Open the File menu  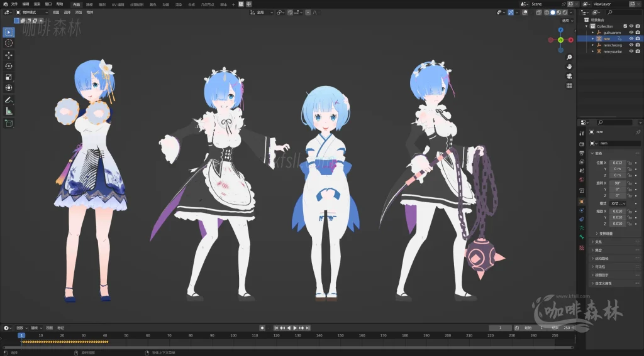(x=15, y=4)
